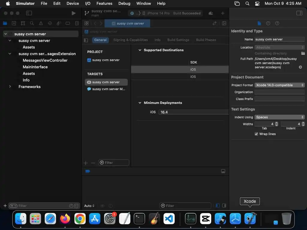Click the Class Prefix field
This screenshot has height=230, width=307.
(279, 99)
